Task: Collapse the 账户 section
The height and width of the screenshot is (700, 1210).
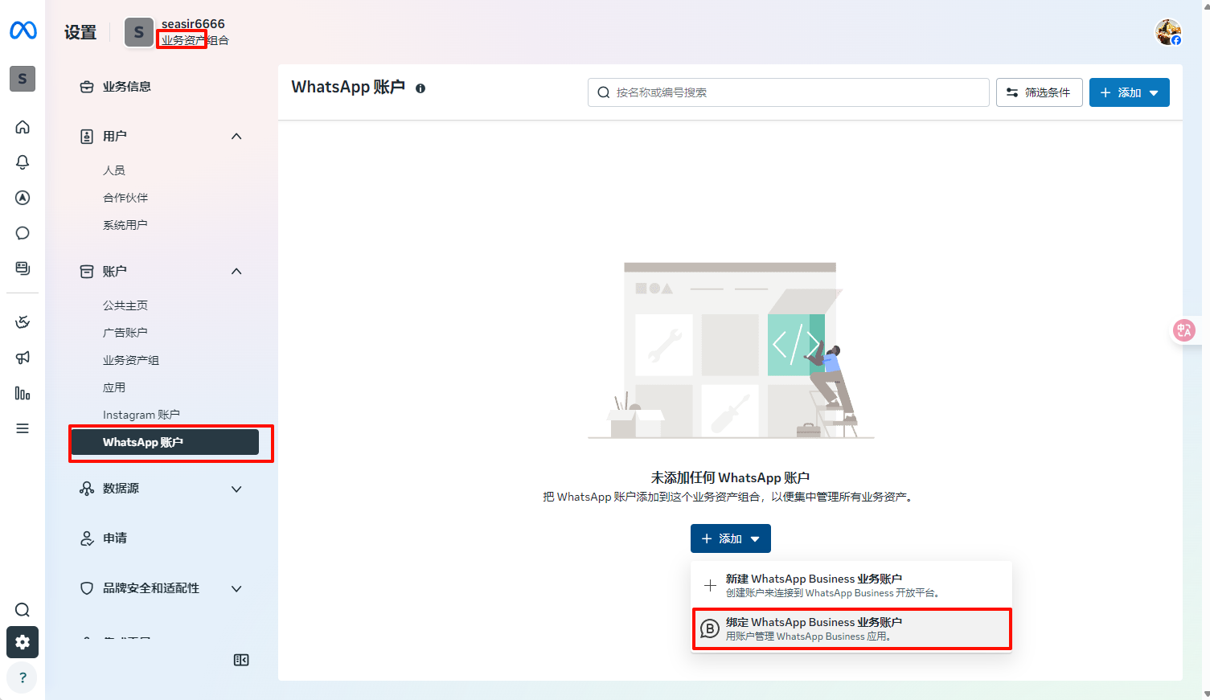Action: point(236,272)
